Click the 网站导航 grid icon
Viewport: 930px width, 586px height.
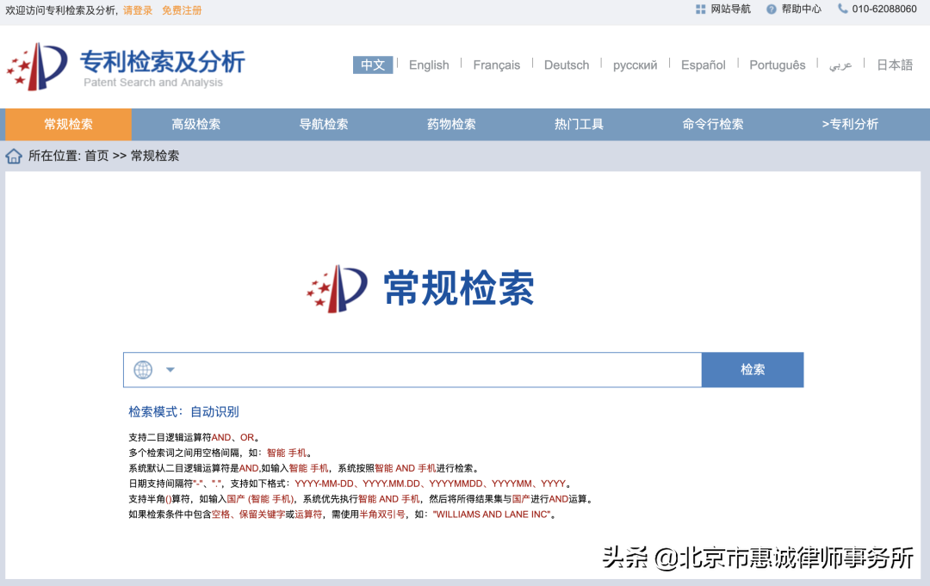700,9
